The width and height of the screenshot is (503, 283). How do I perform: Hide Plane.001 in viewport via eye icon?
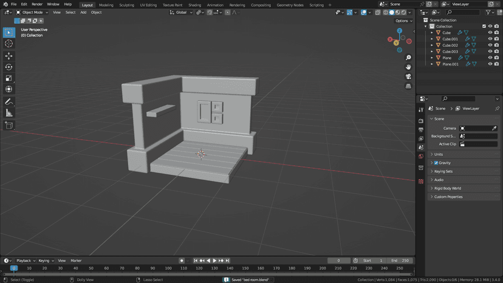tap(490, 64)
